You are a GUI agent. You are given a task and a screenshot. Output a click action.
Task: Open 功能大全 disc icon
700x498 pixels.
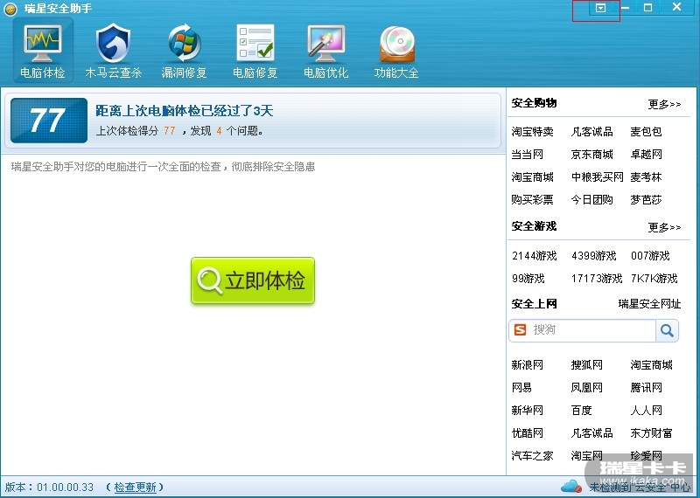pyautogui.click(x=397, y=45)
